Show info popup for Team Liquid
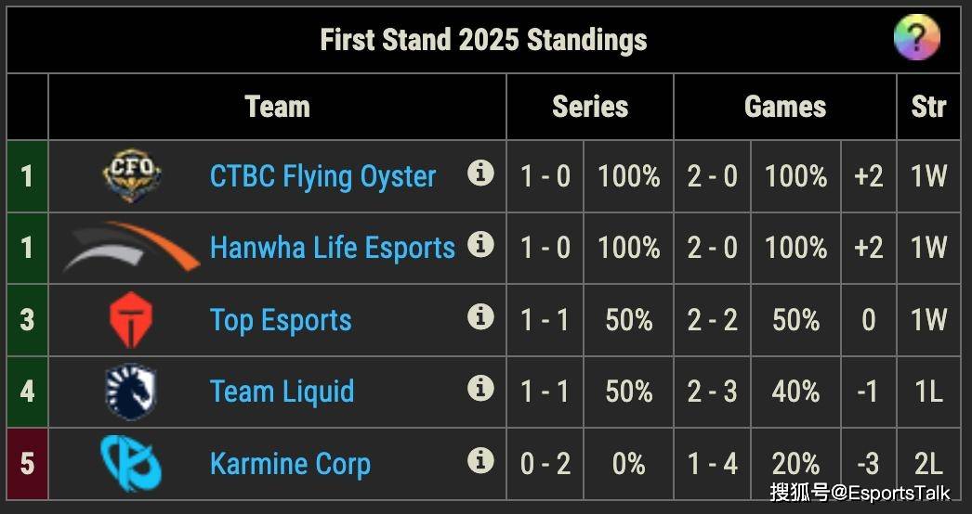The height and width of the screenshot is (514, 972). [x=480, y=389]
